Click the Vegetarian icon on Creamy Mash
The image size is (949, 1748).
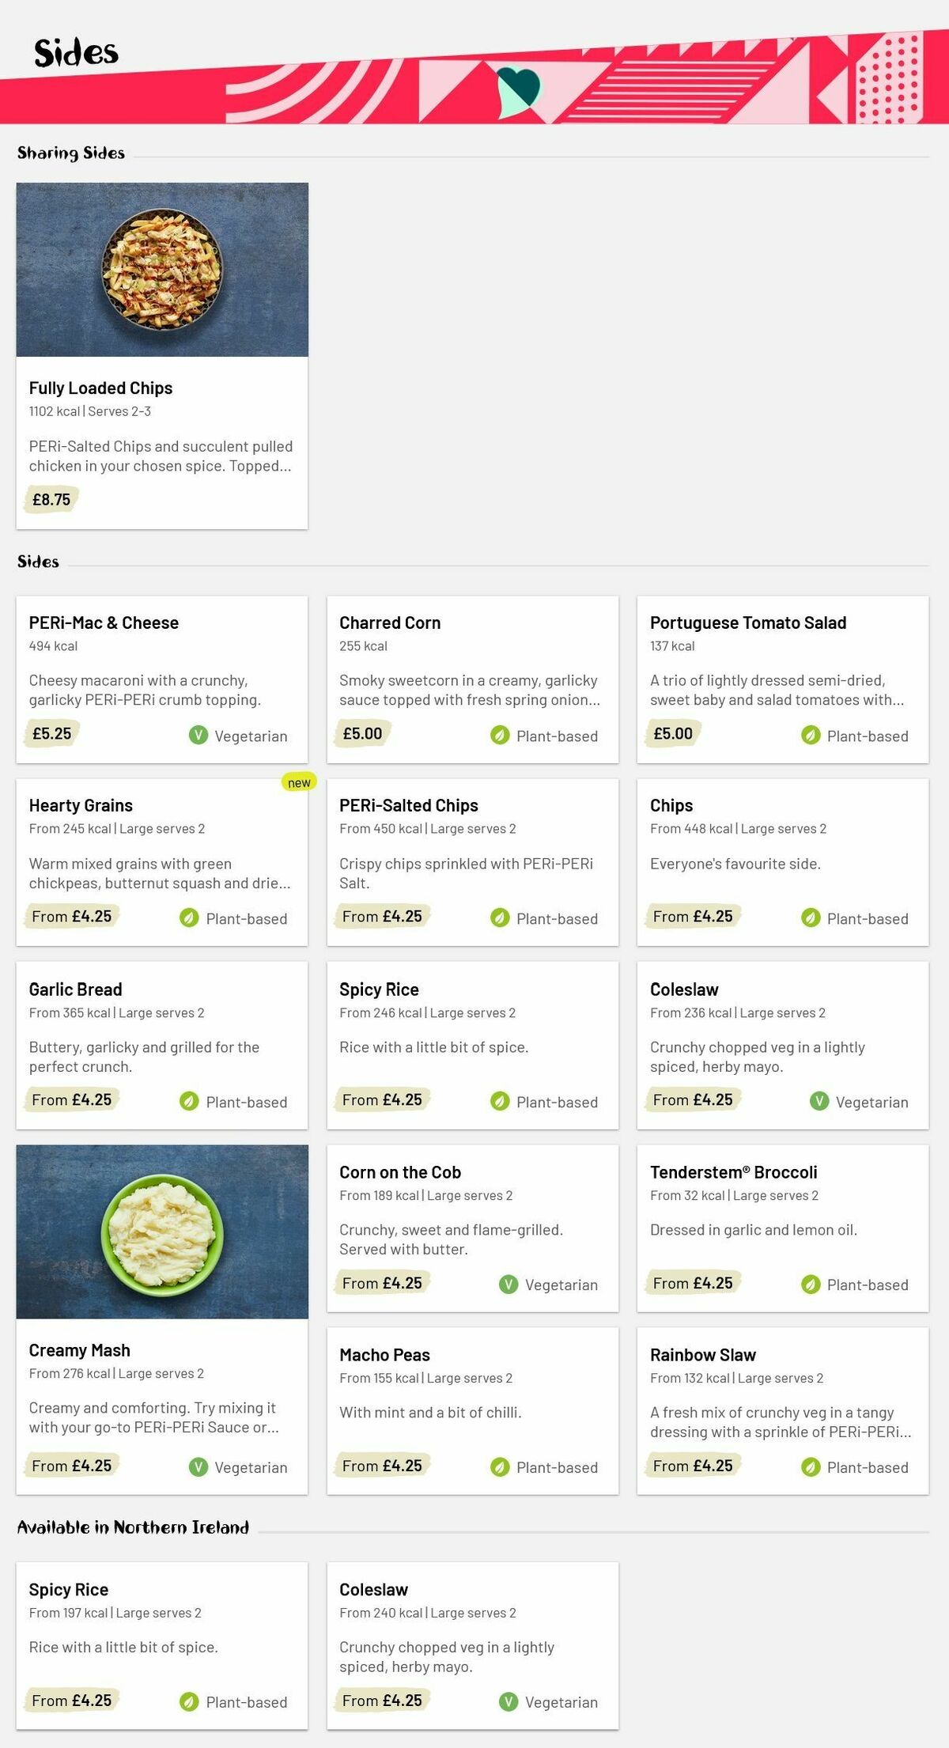pyautogui.click(x=198, y=1467)
